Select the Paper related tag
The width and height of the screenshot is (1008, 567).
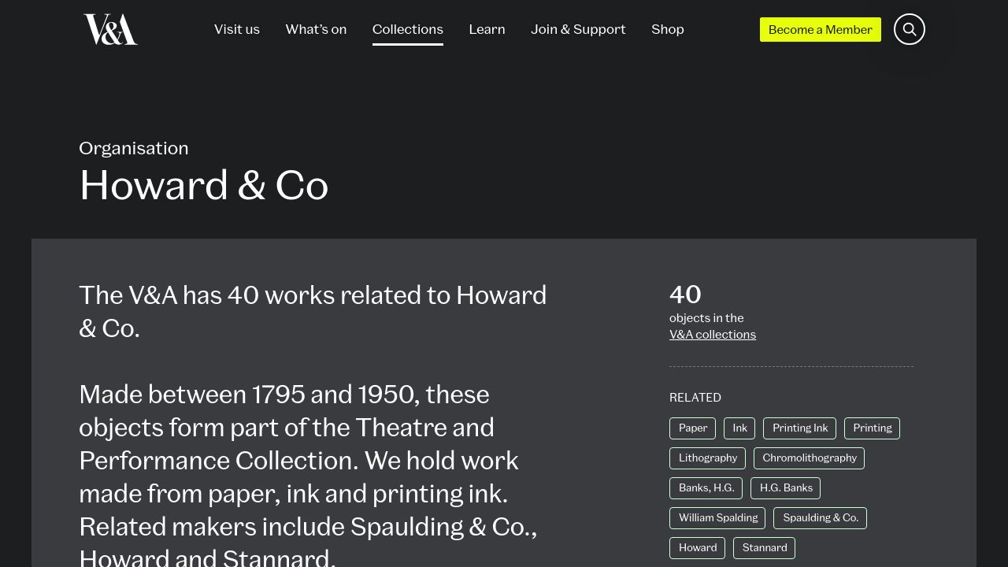point(693,428)
